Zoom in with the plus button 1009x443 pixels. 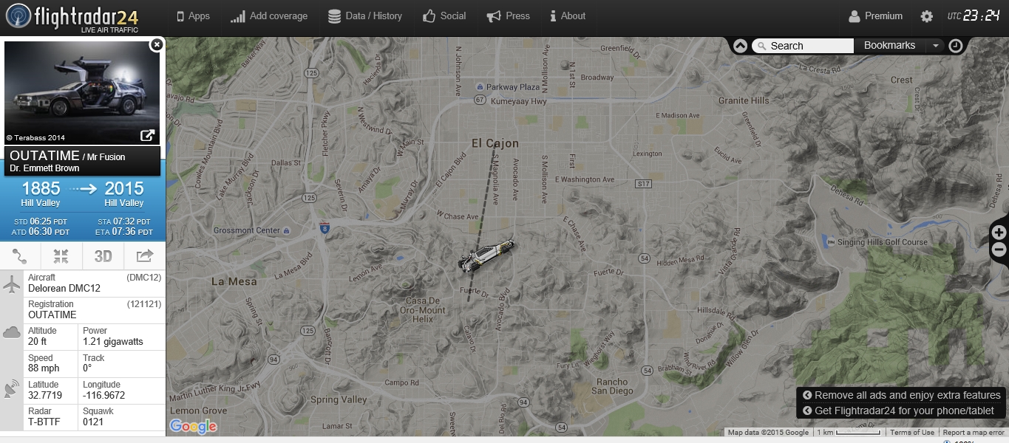(999, 232)
